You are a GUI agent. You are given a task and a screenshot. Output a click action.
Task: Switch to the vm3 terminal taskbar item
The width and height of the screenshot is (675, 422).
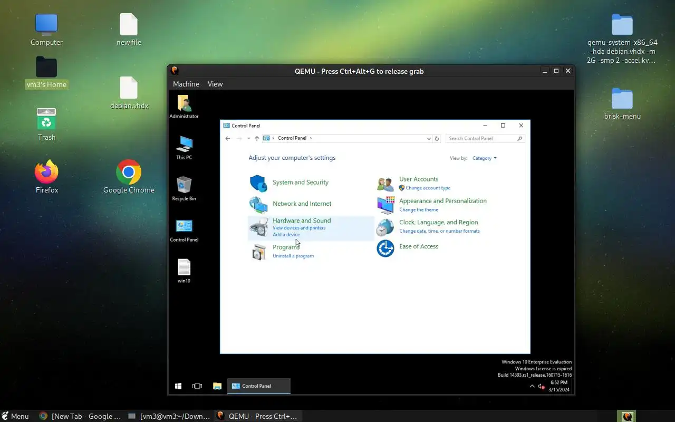click(169, 416)
